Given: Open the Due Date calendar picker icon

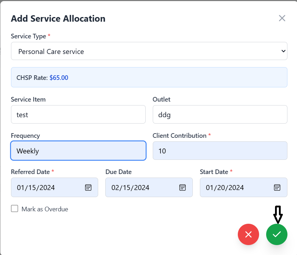Looking at the screenshot, I should click(183, 188).
